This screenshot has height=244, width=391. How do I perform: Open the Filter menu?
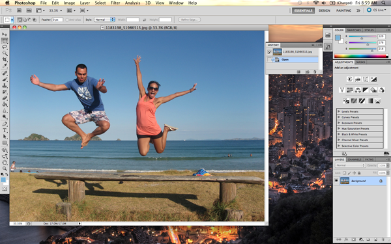[x=115, y=3]
